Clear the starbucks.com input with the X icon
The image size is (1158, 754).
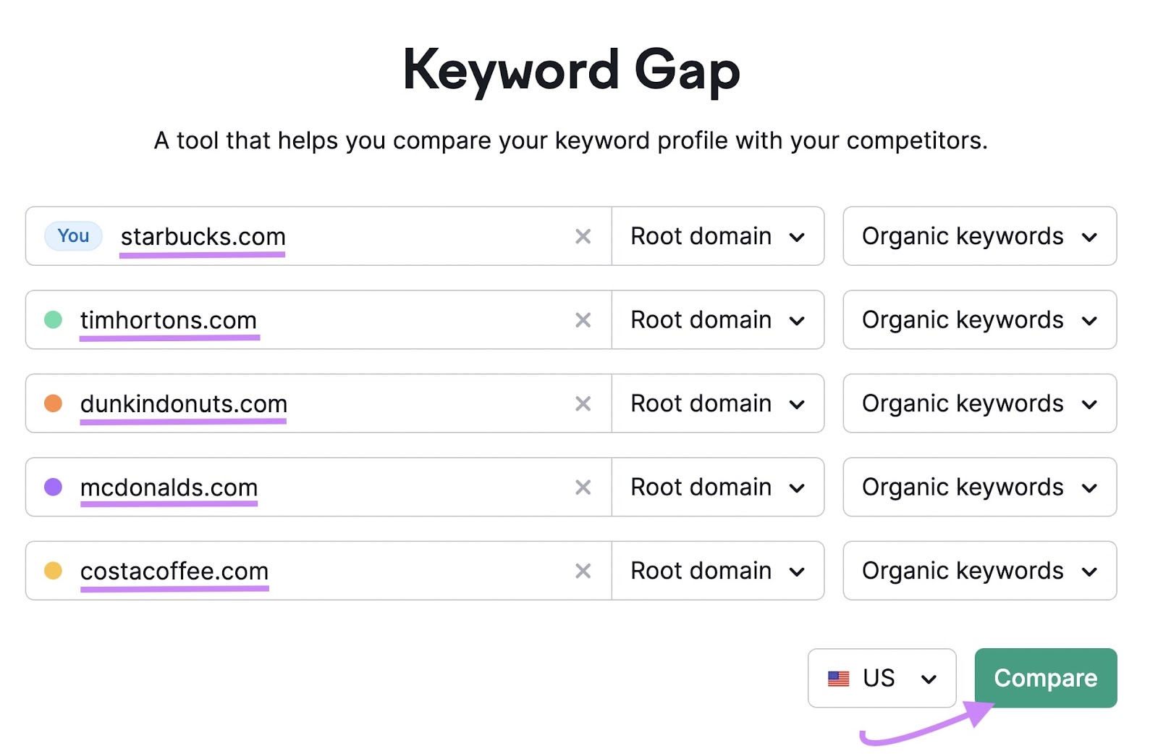click(583, 236)
